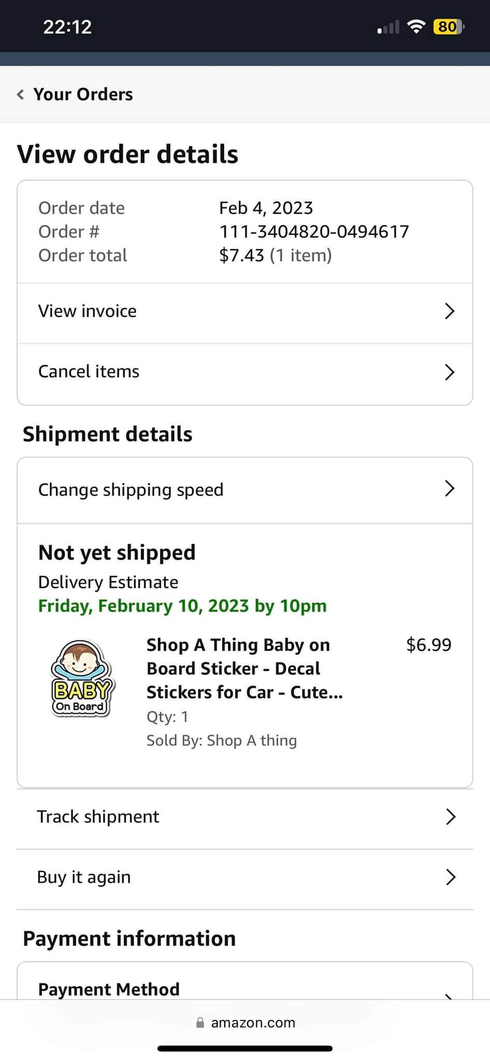Expand Payment Method section

pyautogui.click(x=109, y=990)
